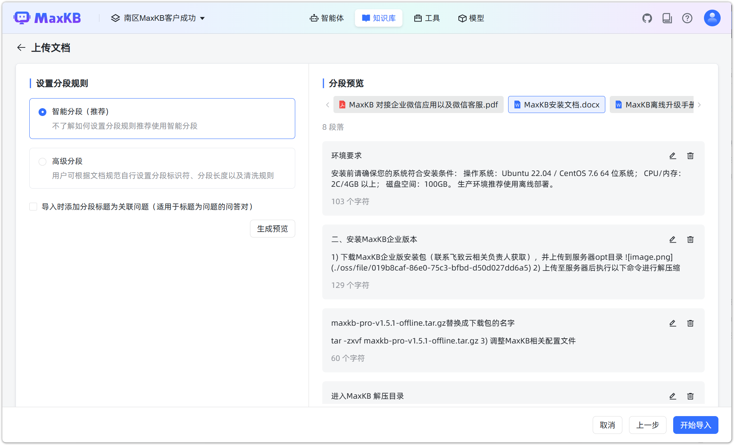This screenshot has width=734, height=445.
Task: Open the user avatar menu
Action: [712, 18]
